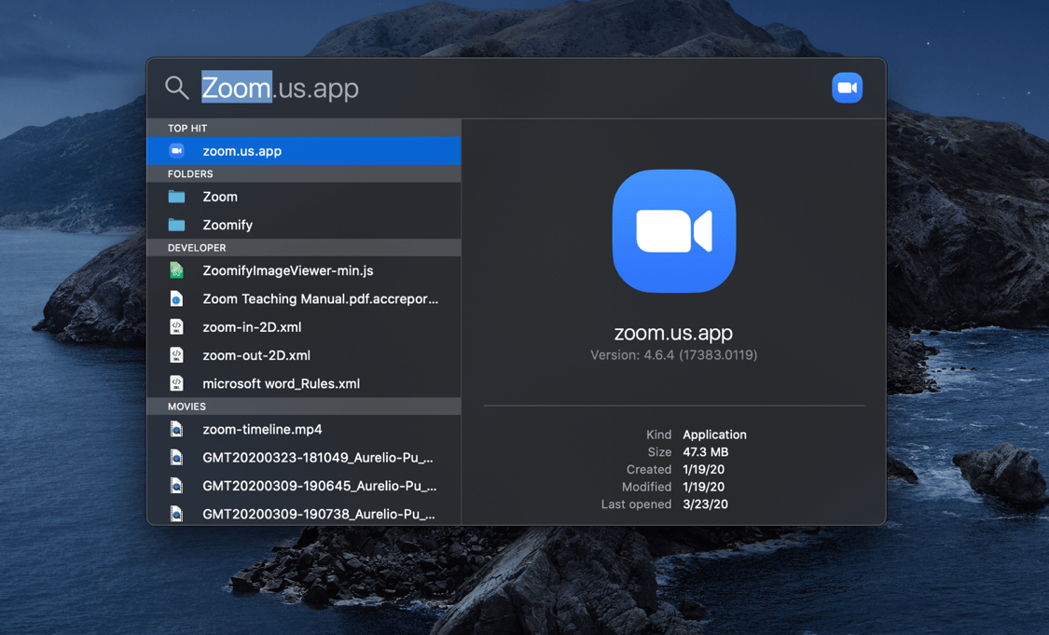The image size is (1049, 635).
Task: Click the XML file icon for zoom-out-2D.xml
Action: (176, 355)
